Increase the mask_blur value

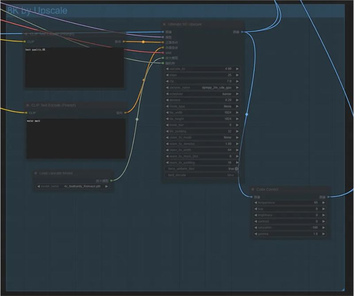point(237,125)
